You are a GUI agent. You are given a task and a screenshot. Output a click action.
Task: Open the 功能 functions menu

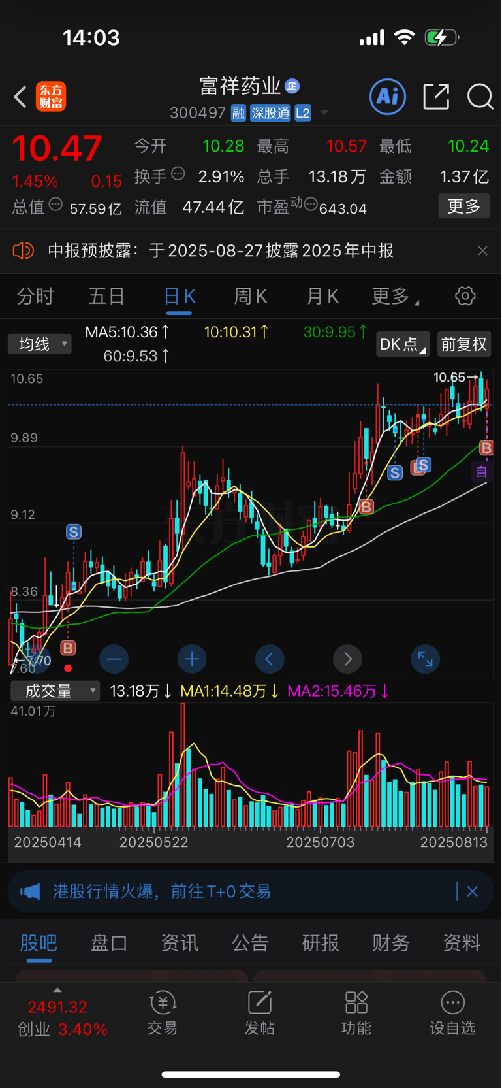pyautogui.click(x=356, y=1014)
